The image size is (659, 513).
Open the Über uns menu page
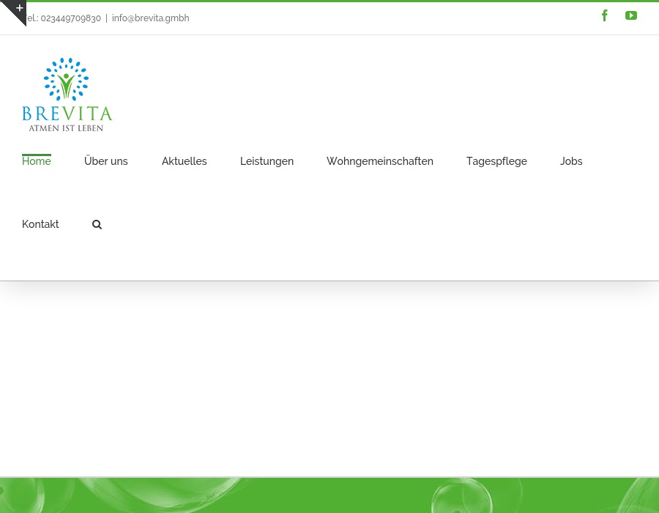pyautogui.click(x=106, y=161)
